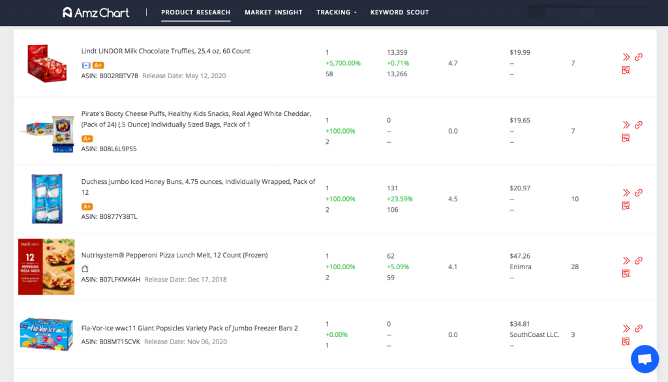This screenshot has width=668, height=382.
Task: Click the +23.59% review growth value
Action: [x=400, y=199]
